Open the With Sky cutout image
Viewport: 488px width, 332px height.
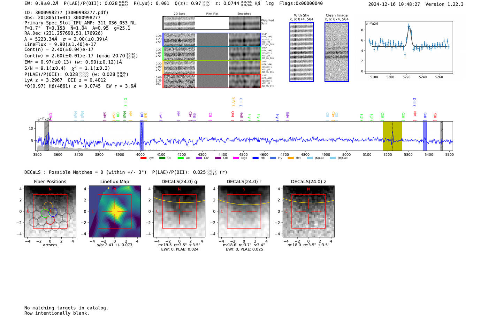302,52
